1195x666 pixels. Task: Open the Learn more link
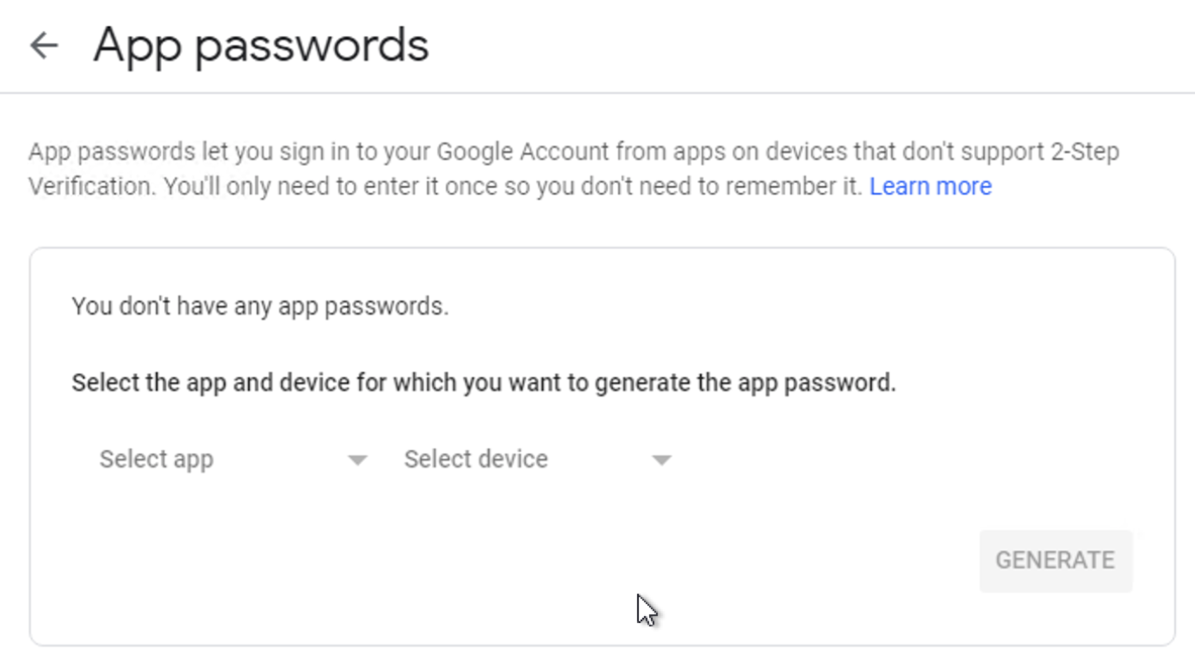coord(930,187)
